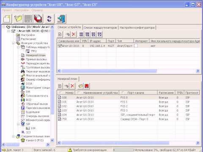Select Расписание node in device tree
Image resolution: width=203 pixels, height=152 pixels.
click(28, 39)
